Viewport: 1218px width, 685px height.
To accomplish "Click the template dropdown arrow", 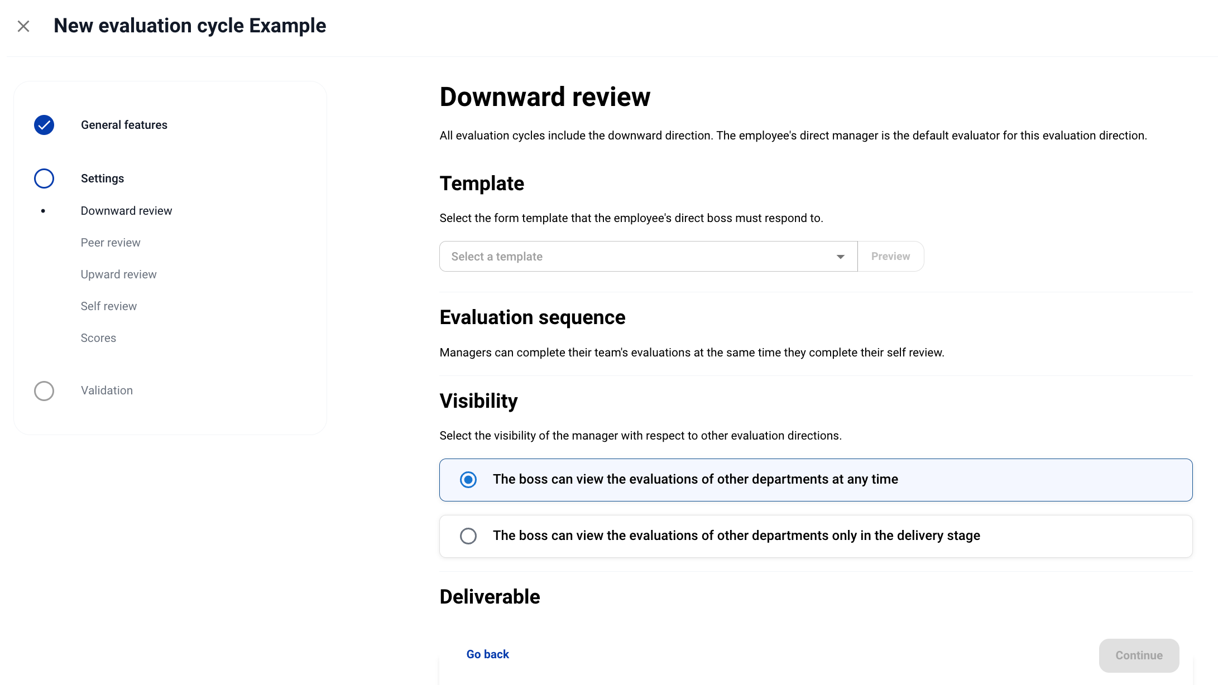I will (840, 257).
